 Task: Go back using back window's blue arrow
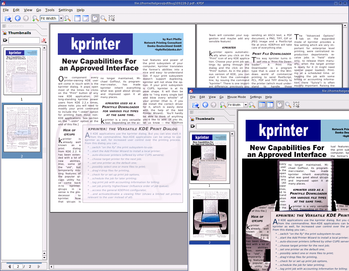pyautogui.click(x=18, y=18)
